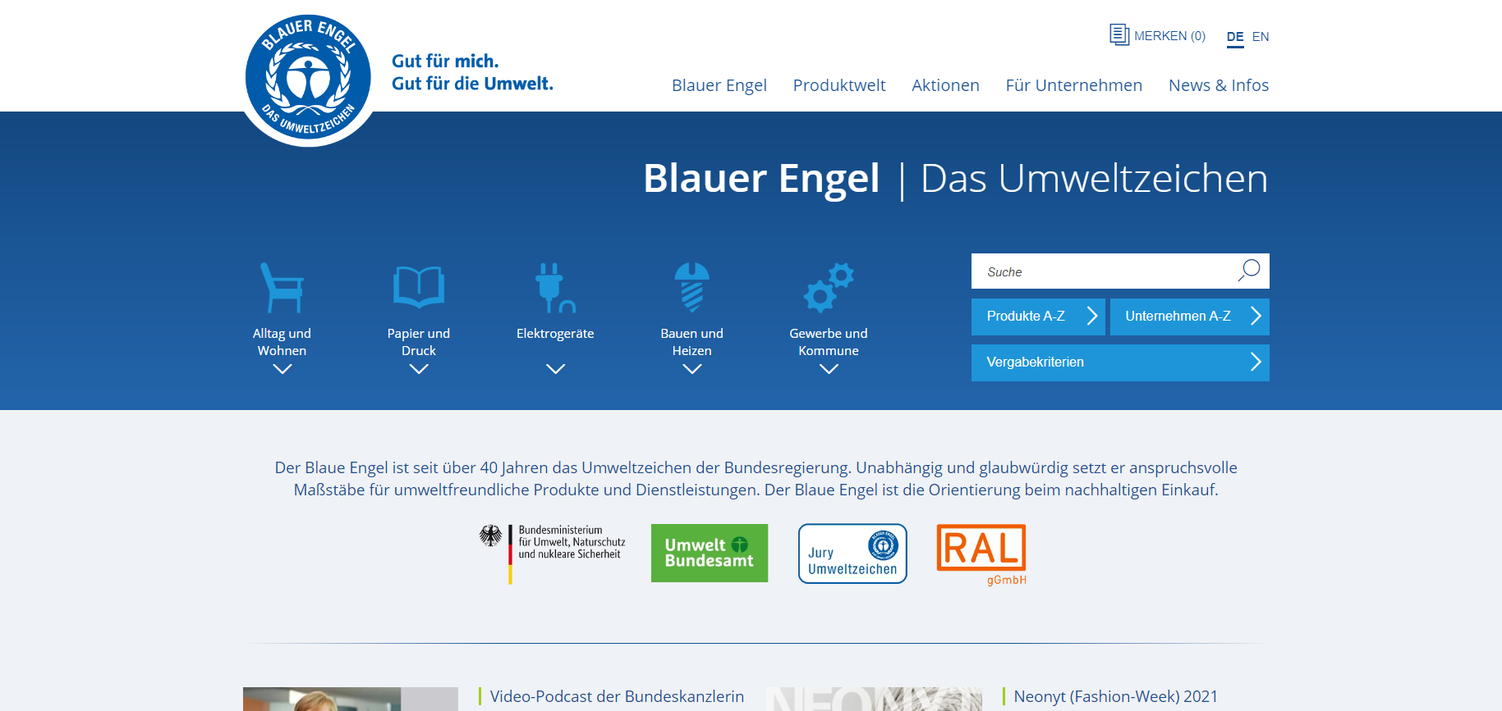Switch language to EN
1502x711 pixels.
click(x=1260, y=37)
